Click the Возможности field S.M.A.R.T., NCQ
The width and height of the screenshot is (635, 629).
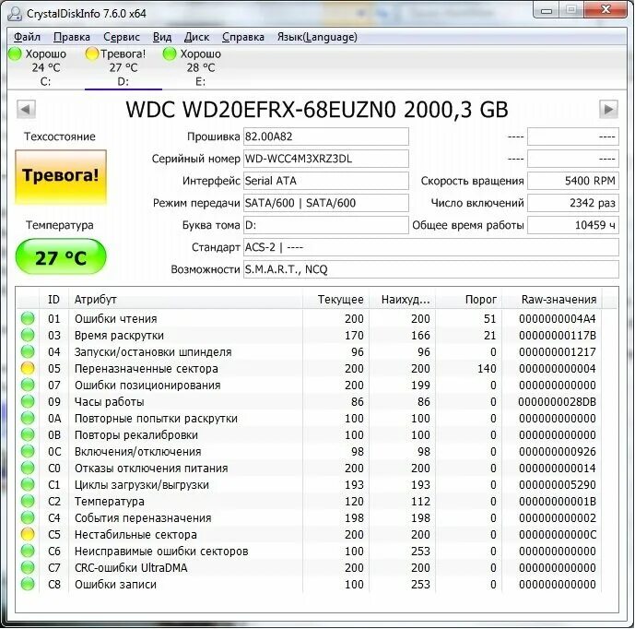pyautogui.click(x=431, y=269)
